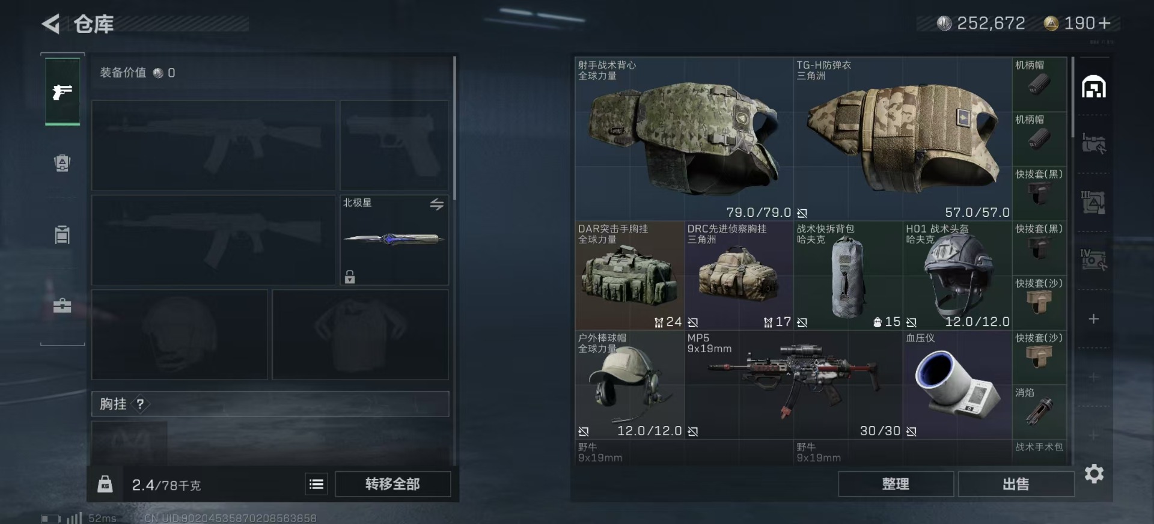Open the list view icon next to 转移全部
Screen dimensions: 1154x524
(x=317, y=484)
